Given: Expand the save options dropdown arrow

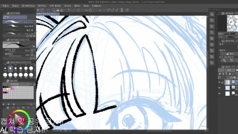Looking at the screenshot, I should click(x=65, y=10).
